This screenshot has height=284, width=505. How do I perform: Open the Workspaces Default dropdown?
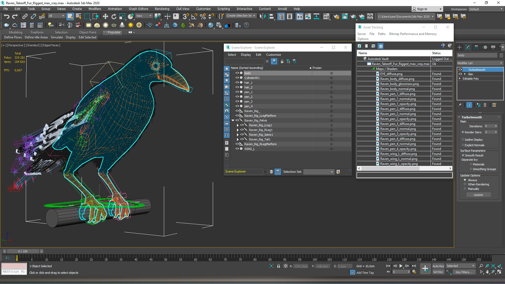(x=486, y=9)
